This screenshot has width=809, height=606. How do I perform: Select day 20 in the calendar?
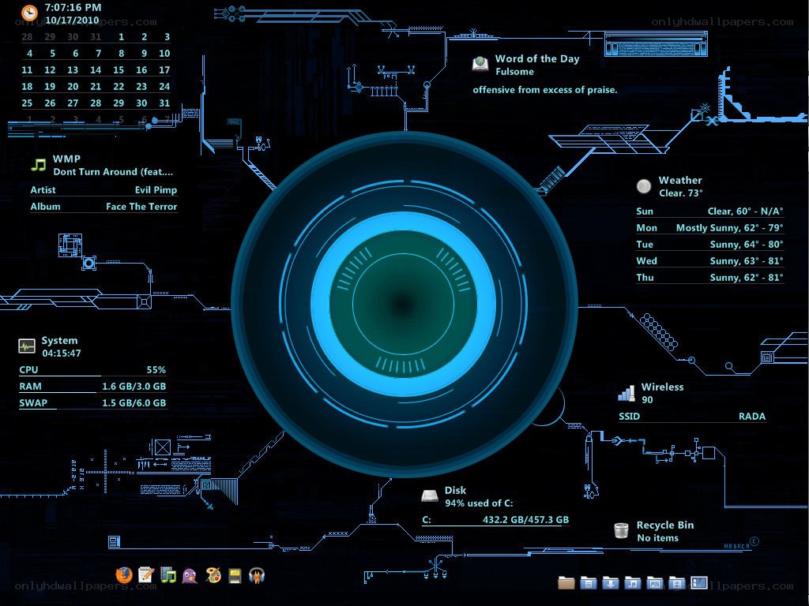pos(73,87)
